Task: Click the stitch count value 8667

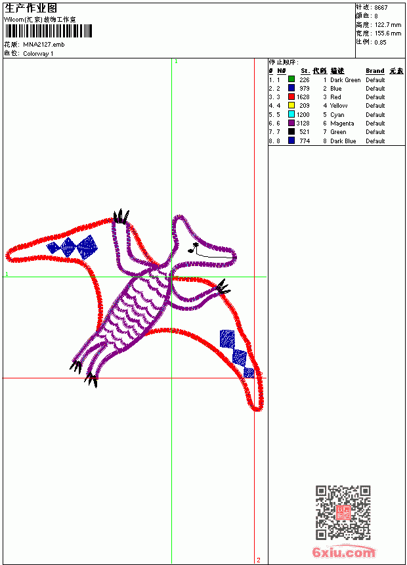Action: (381, 8)
